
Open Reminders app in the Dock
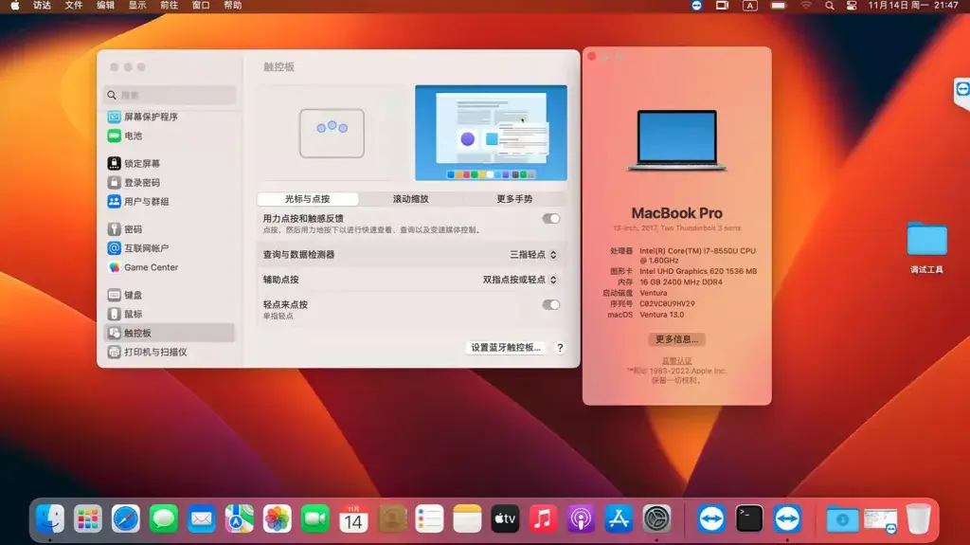[429, 519]
